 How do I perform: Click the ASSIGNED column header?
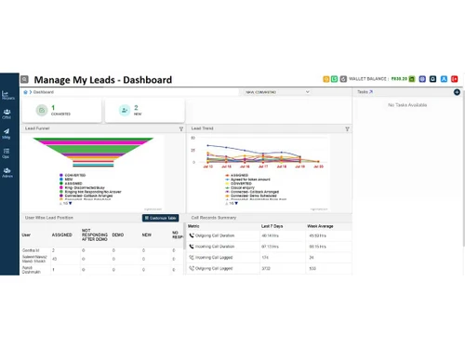click(62, 235)
